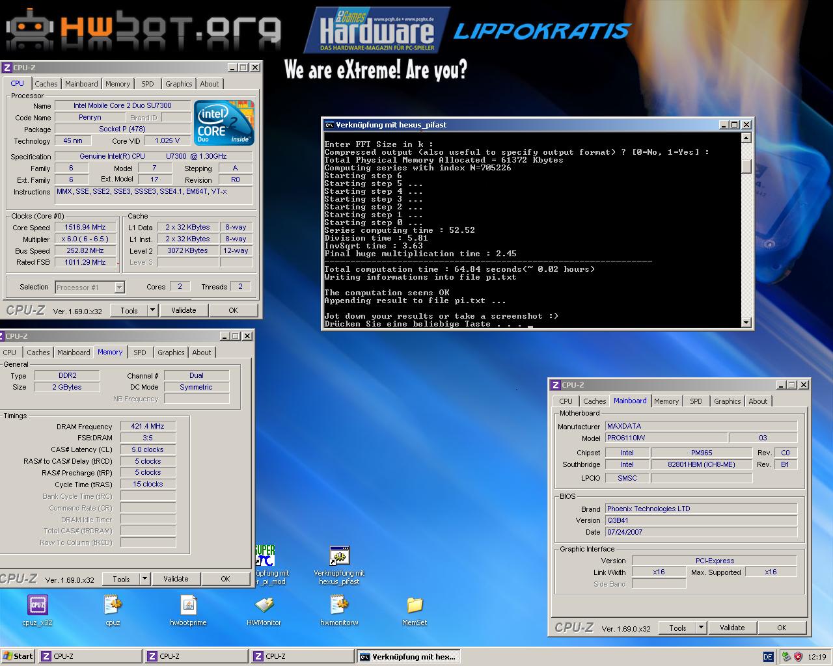Open Graphics tab in Mainboard window
This screenshot has width=833, height=666.
coord(727,401)
